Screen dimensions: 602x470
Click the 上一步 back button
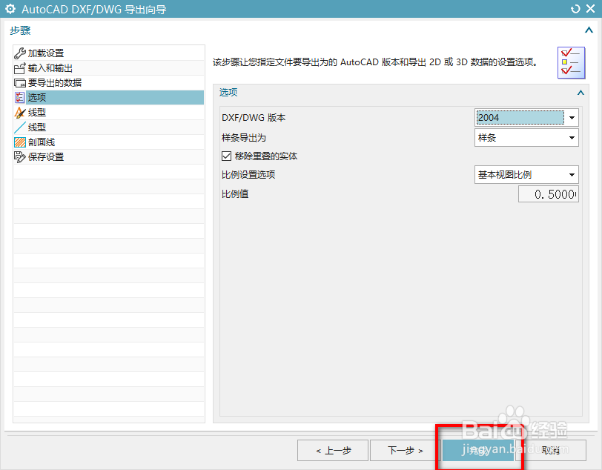333,450
